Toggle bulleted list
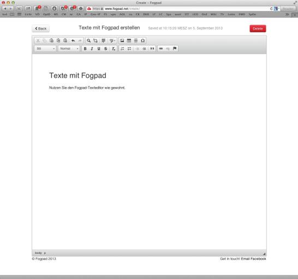 pyautogui.click(x=129, y=49)
